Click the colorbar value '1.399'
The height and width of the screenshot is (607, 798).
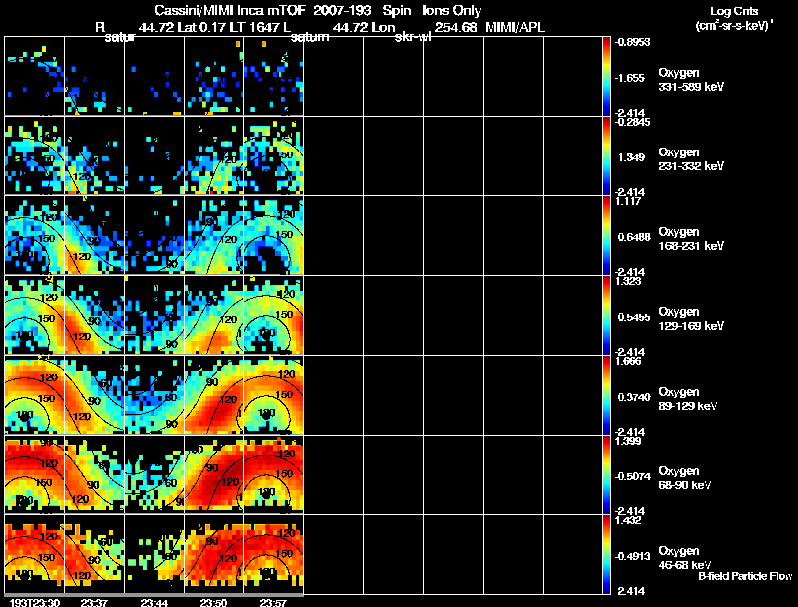click(628, 441)
